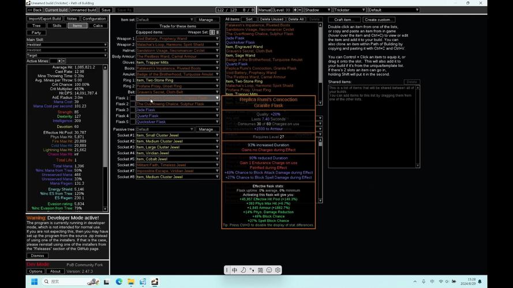513x288 pixels.
Task: Click the IME settings gear icon
Action: (x=278, y=270)
